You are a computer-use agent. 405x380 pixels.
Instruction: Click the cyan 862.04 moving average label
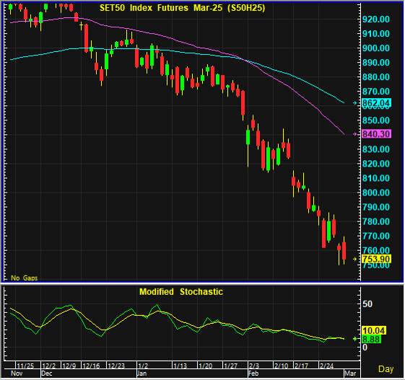(376, 103)
